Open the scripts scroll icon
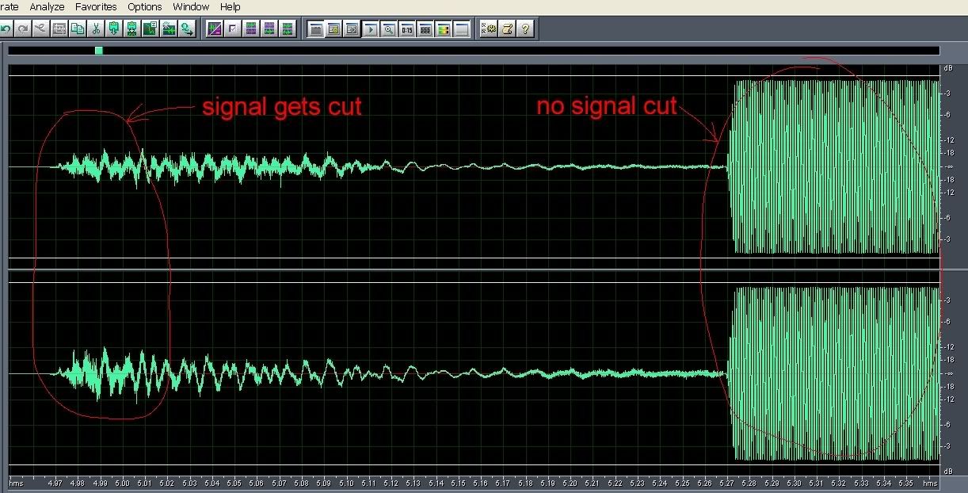 (x=508, y=29)
